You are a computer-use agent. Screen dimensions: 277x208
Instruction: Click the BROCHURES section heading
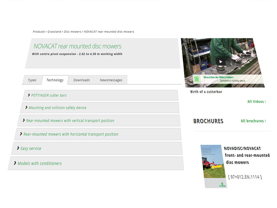coord(208,121)
